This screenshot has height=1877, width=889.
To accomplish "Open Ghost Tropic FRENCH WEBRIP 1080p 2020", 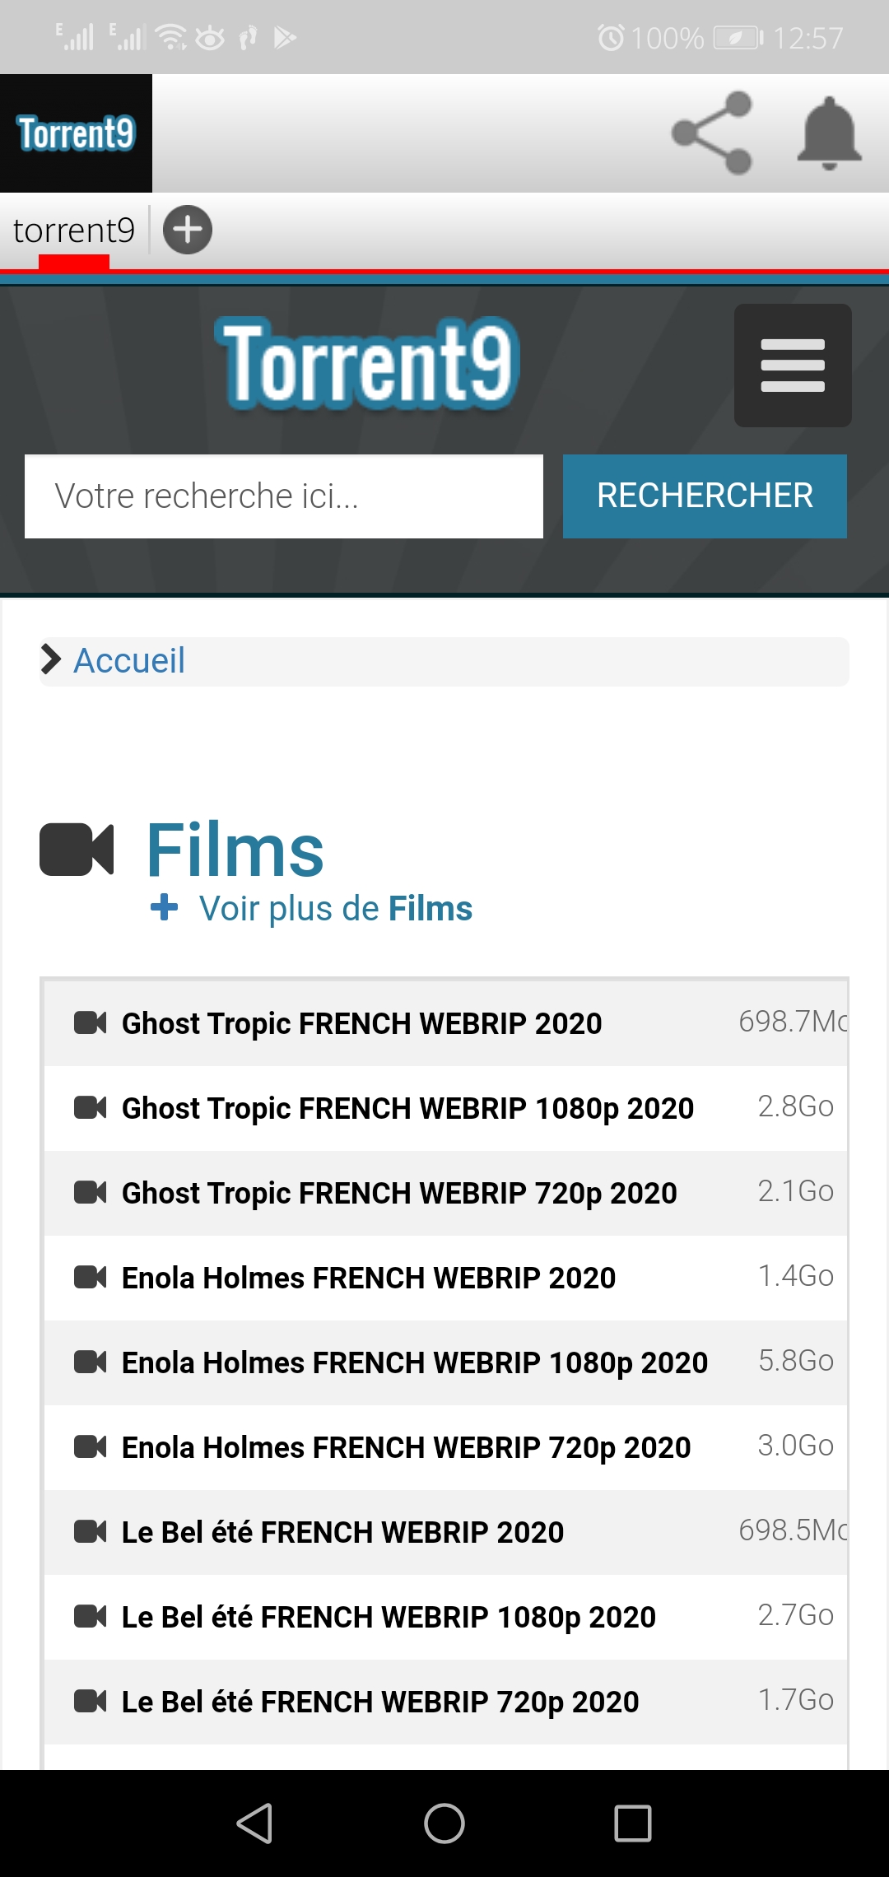I will pyautogui.click(x=407, y=1108).
